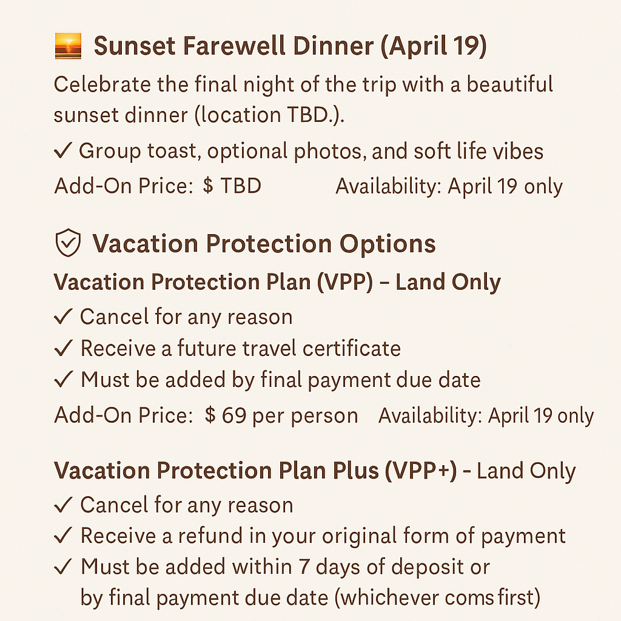Click the checkmark beside Receive a future travel certificate

click(x=63, y=348)
